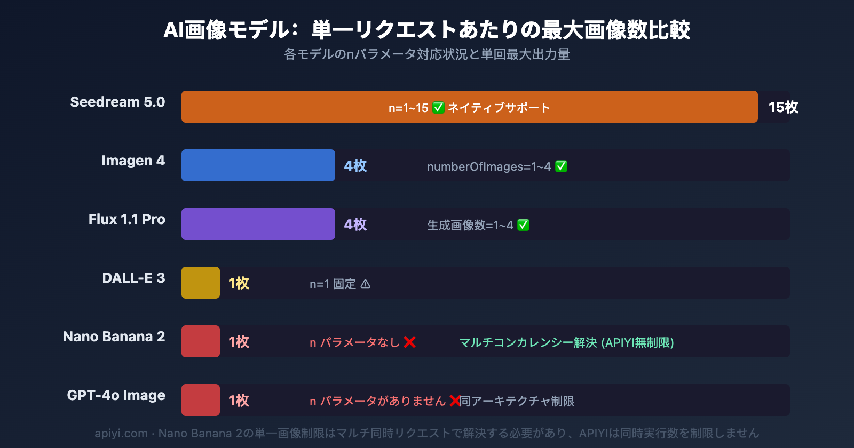Click the warning triangle next to n=1 固定
The image size is (854, 448).
click(366, 284)
